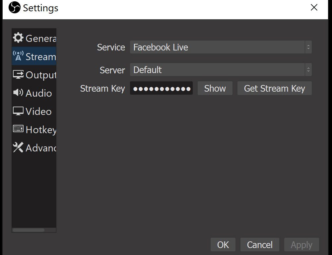The width and height of the screenshot is (332, 255).
Task: Click the Stream antenna icon
Action: (x=18, y=56)
